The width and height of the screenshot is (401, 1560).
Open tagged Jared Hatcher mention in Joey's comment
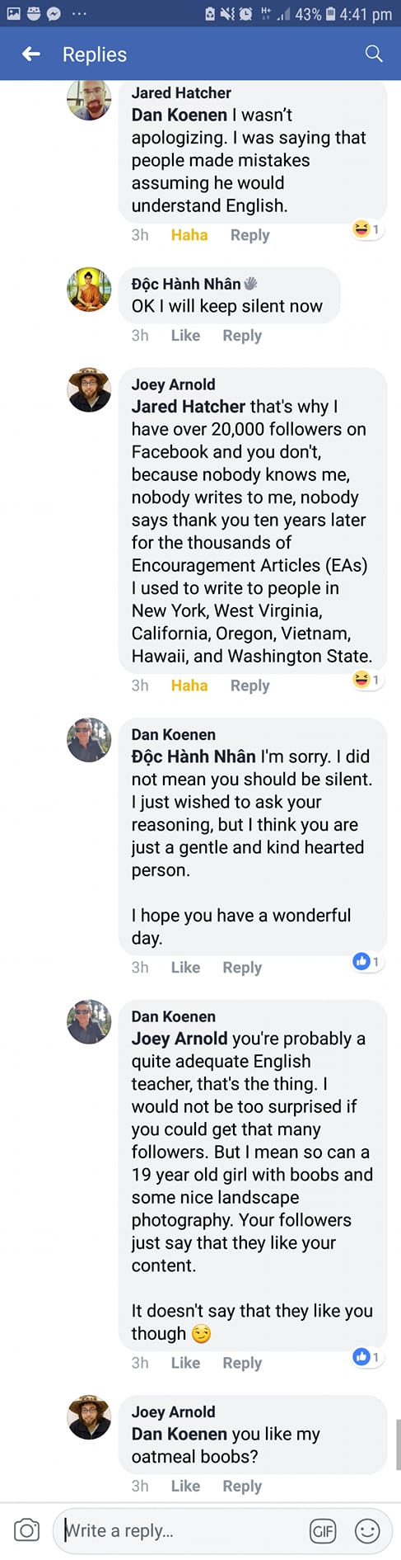click(x=189, y=407)
